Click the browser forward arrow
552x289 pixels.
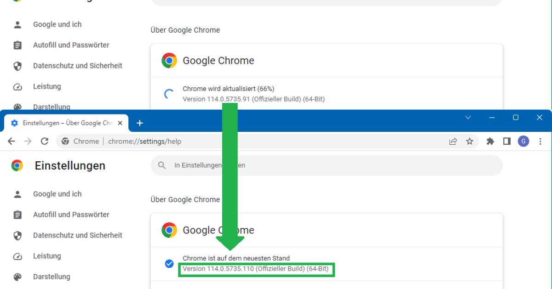coord(28,142)
